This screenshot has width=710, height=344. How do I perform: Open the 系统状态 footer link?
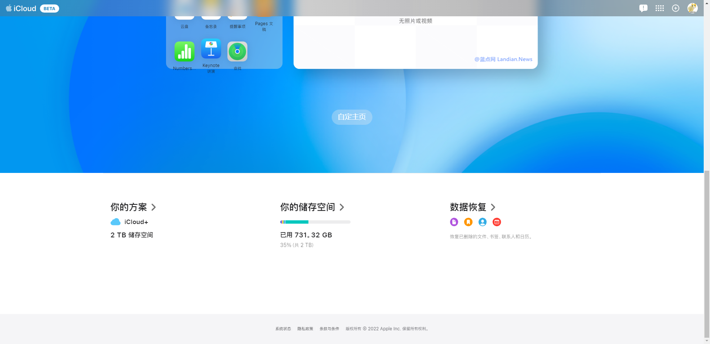pyautogui.click(x=283, y=329)
